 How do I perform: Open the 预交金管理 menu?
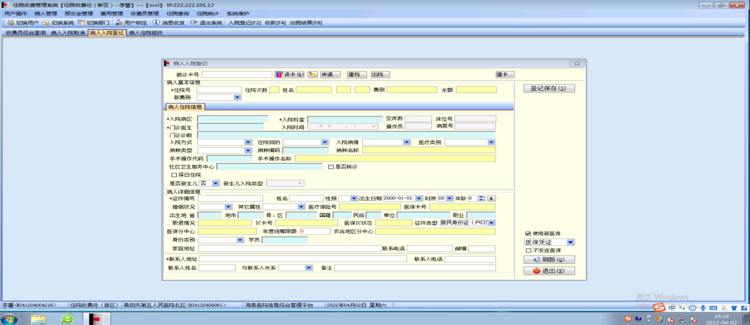point(79,13)
